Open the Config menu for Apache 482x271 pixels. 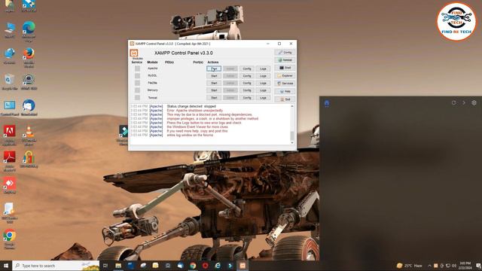click(247, 69)
